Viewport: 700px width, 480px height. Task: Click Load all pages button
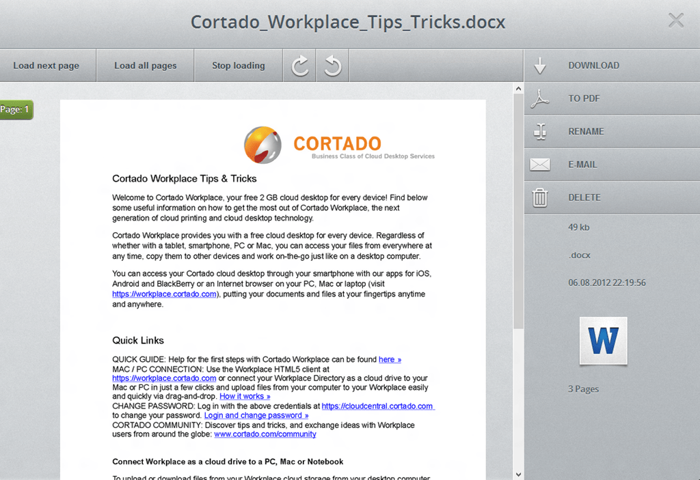coord(145,66)
